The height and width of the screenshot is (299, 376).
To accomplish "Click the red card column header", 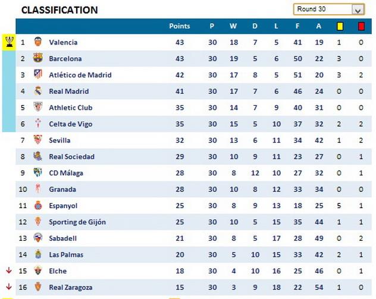I will 361,26.
